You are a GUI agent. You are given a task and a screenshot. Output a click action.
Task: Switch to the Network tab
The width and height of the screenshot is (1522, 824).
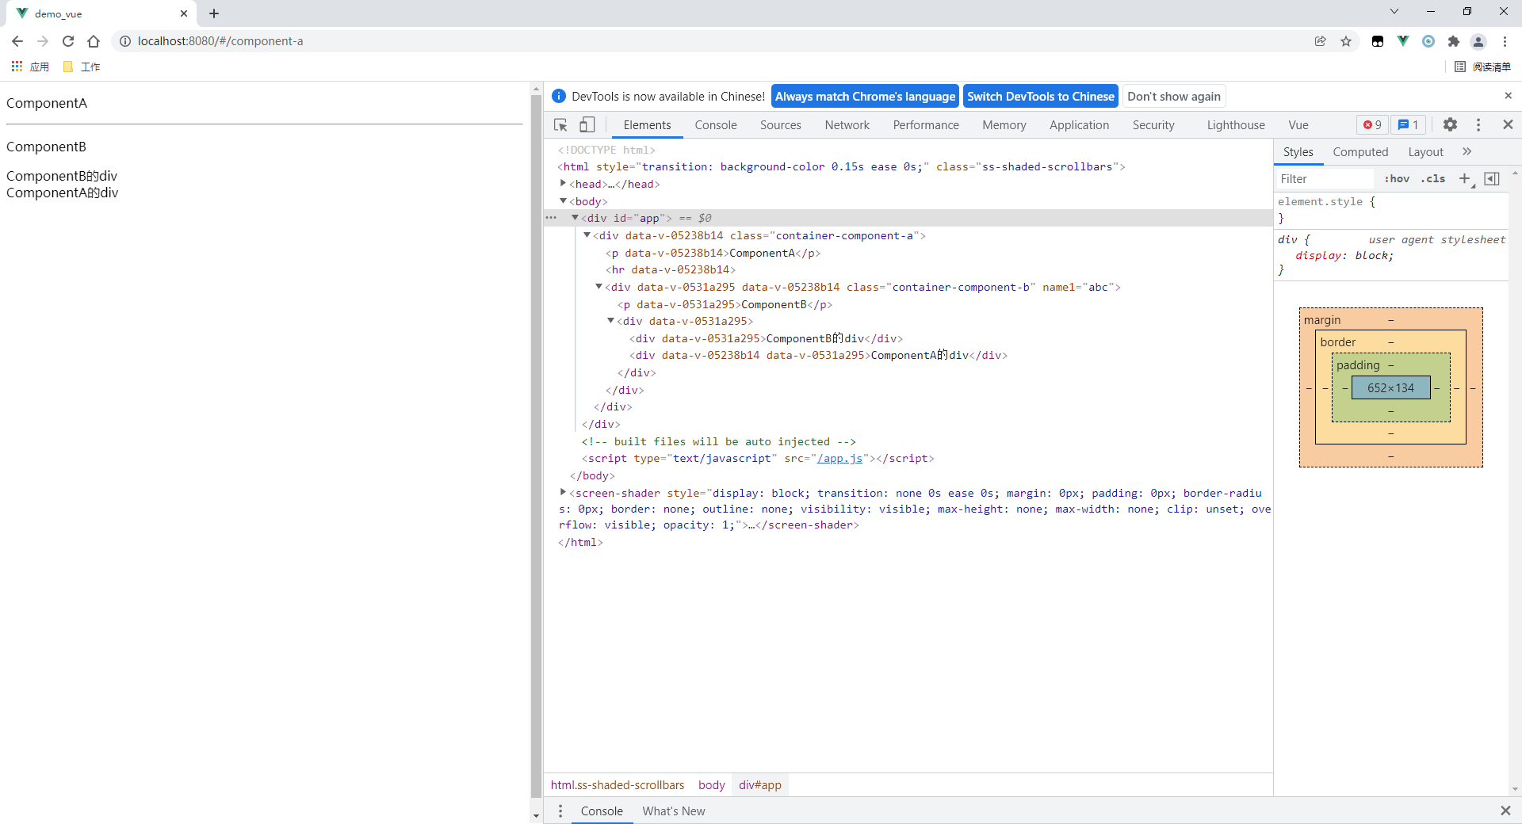847,125
